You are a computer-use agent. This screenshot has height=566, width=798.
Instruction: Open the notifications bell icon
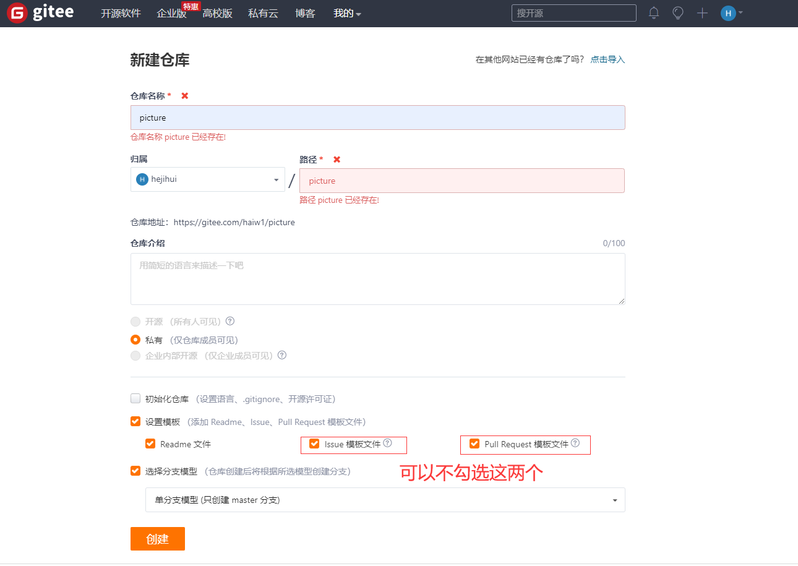(x=654, y=13)
